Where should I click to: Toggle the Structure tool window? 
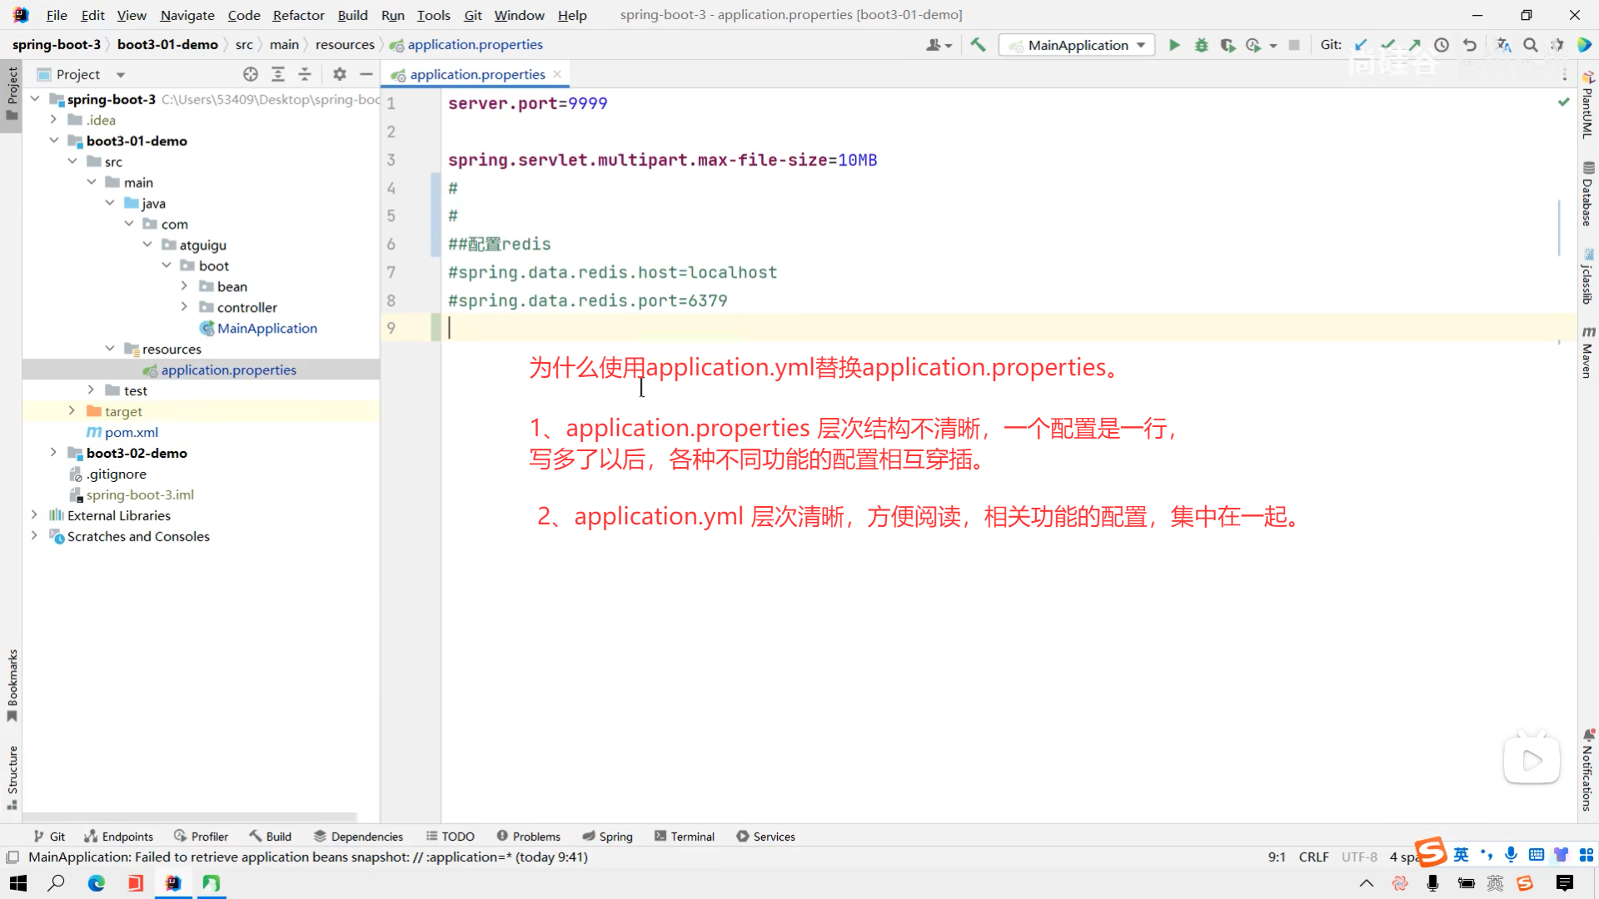coord(12,776)
